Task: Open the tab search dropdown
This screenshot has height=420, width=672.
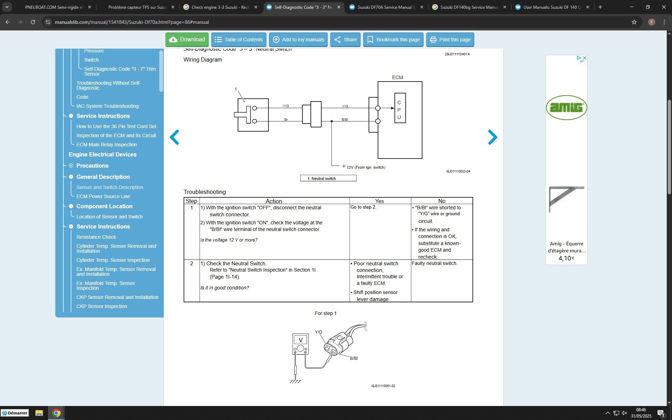Action: pyautogui.click(x=7, y=7)
